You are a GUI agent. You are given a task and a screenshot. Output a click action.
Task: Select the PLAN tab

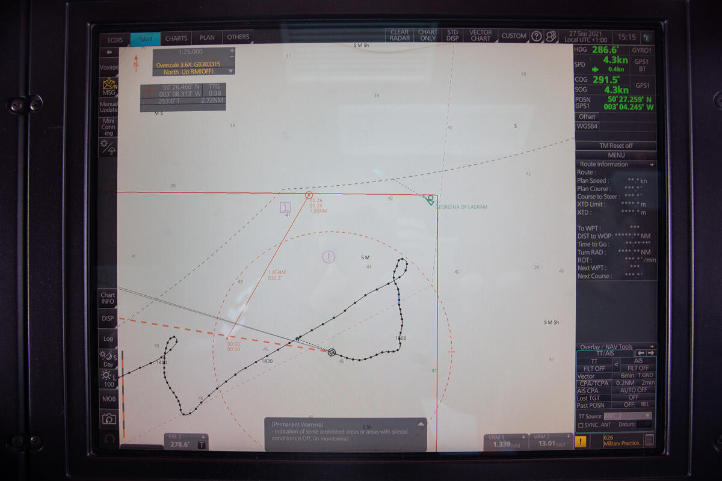pos(207,37)
